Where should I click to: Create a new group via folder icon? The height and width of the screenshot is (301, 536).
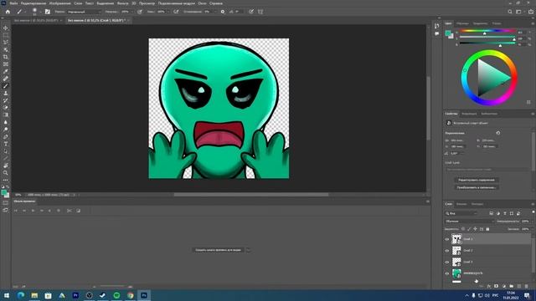tap(512, 286)
